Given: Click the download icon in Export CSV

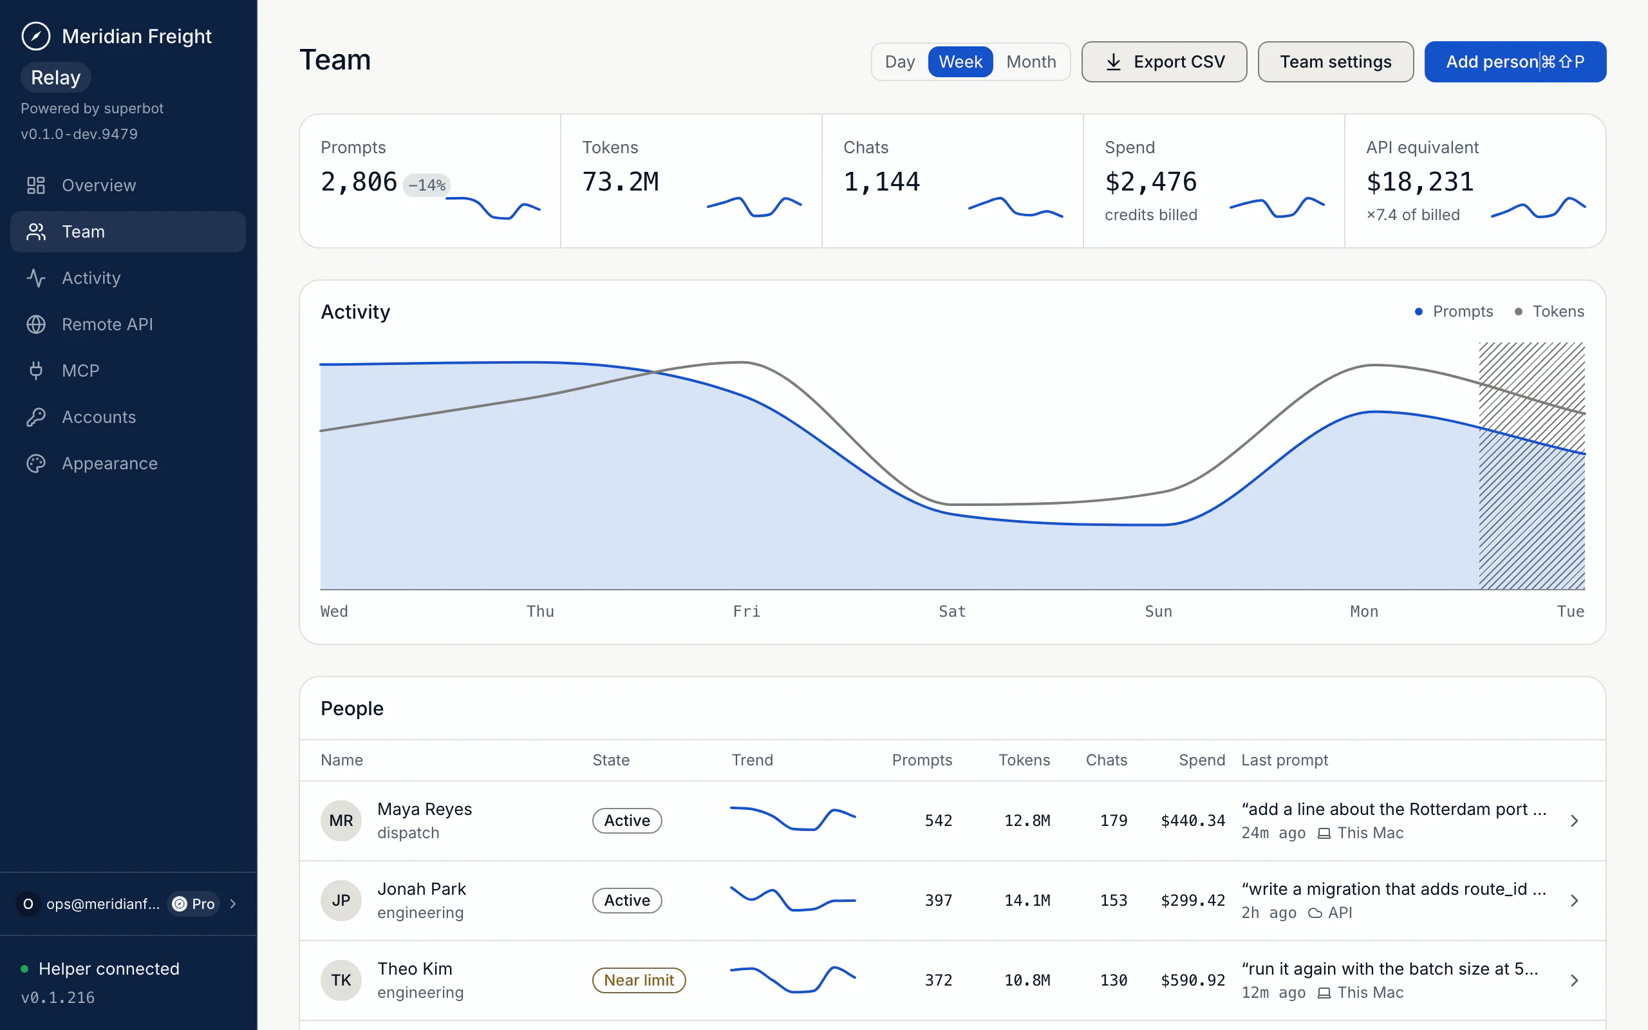Looking at the screenshot, I should tap(1114, 62).
